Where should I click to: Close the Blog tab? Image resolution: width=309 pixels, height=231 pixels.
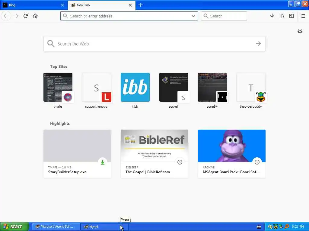[x=62, y=5]
